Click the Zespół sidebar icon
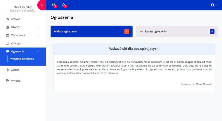 coord(8,70)
